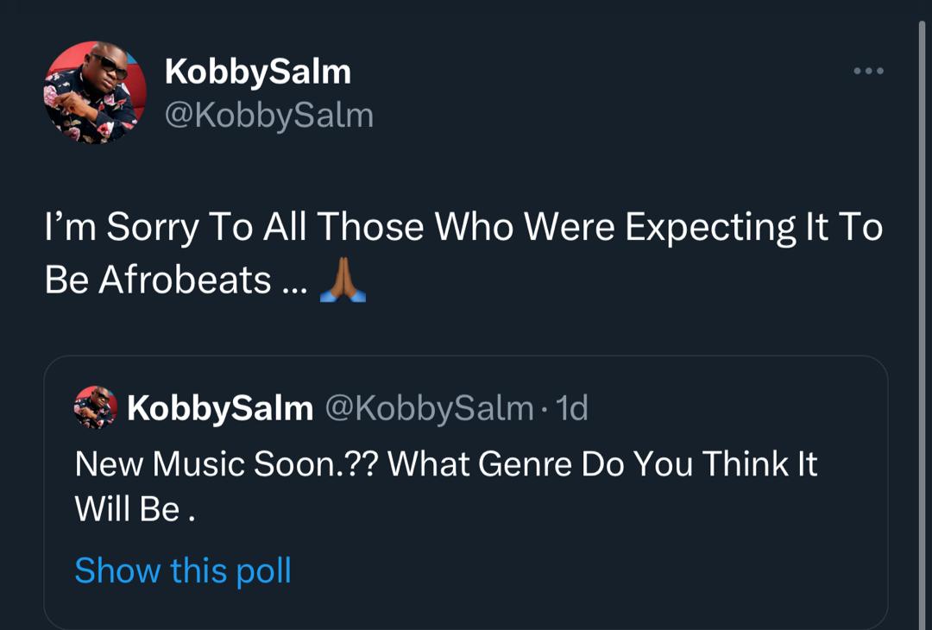Click the @KobbySalm handle under the top name
932x630 pixels.
tap(268, 115)
